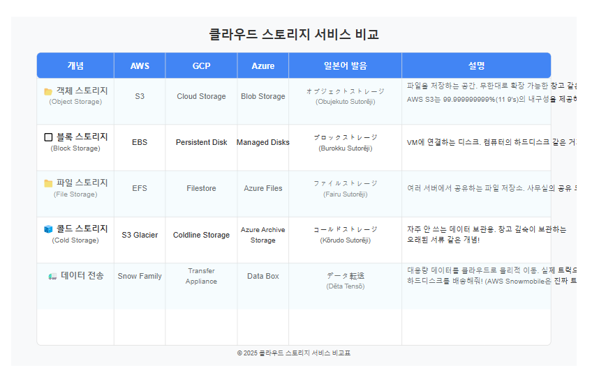Click the (Fairu Sutorēji) romanization

tap(346, 194)
